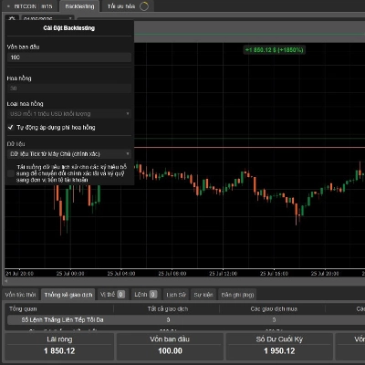Click the Số Dư Cuối Kỳ 1 950.12 box
Image resolution: width=365 pixels, height=365 pixels.
coord(279,347)
